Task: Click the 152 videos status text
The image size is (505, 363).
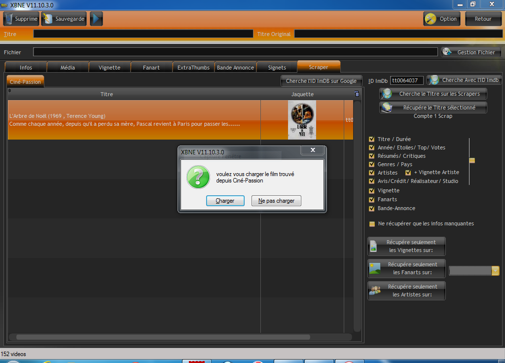Action: pos(13,354)
